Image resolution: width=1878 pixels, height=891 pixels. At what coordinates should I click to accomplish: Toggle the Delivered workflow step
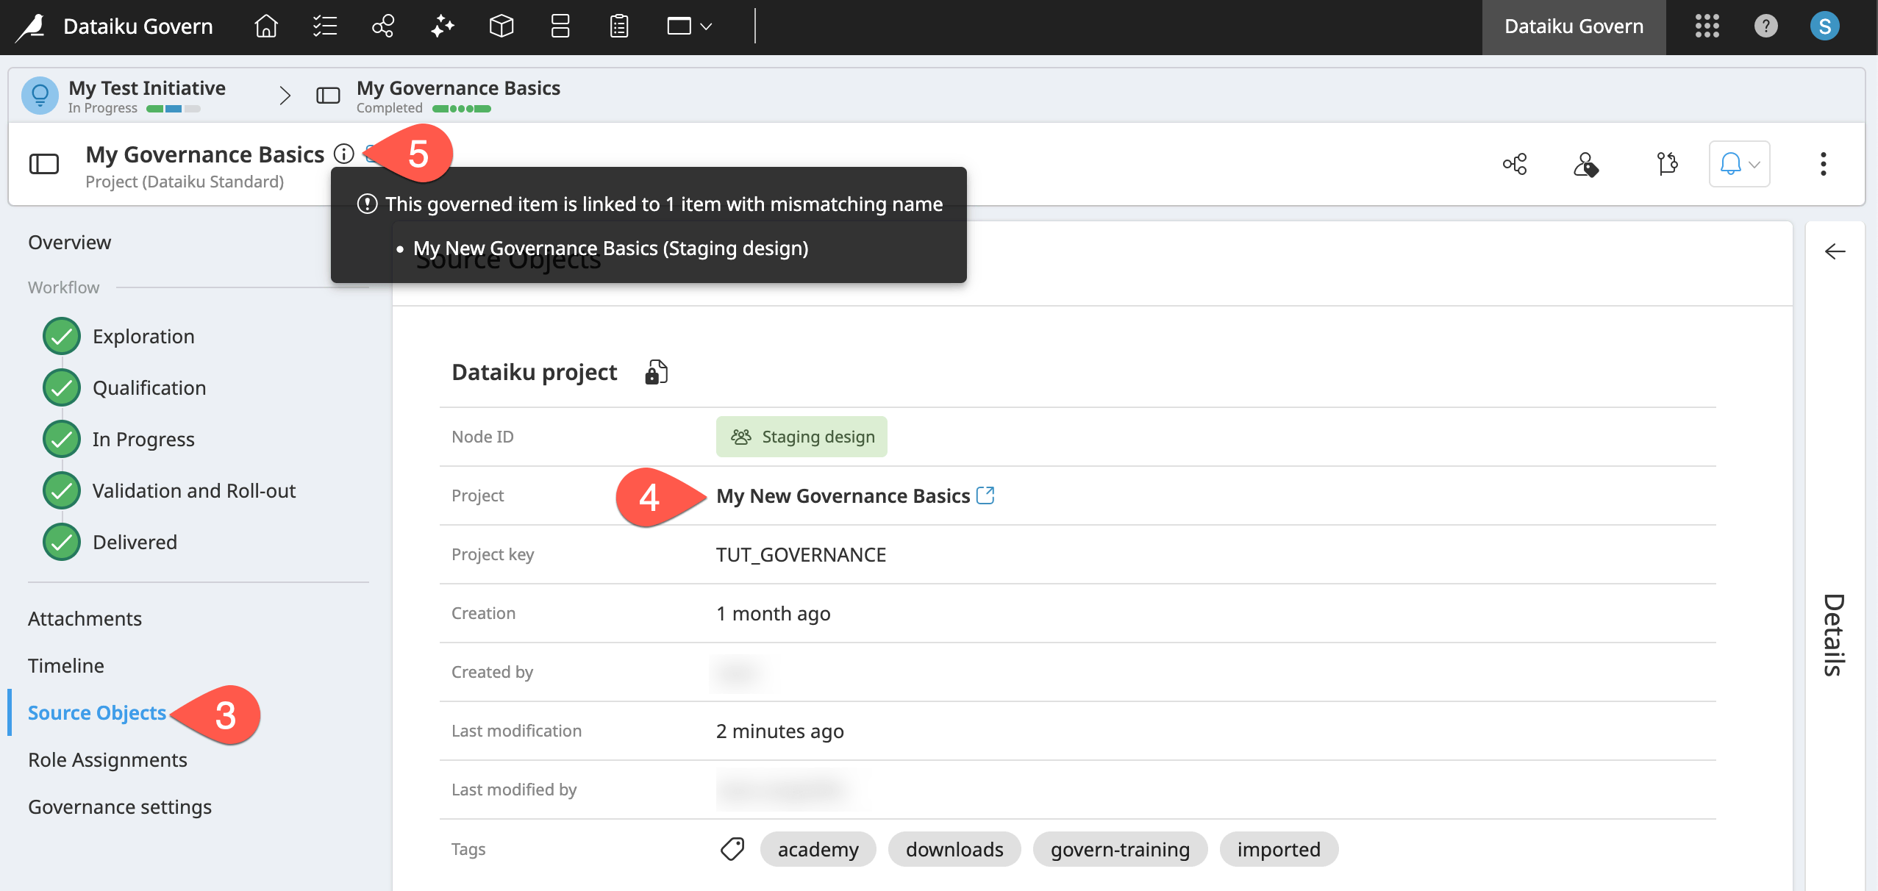(62, 542)
